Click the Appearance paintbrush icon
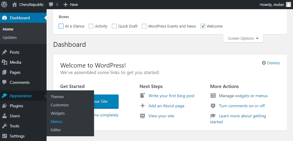This screenshot has width=293, height=141. (x=4, y=96)
